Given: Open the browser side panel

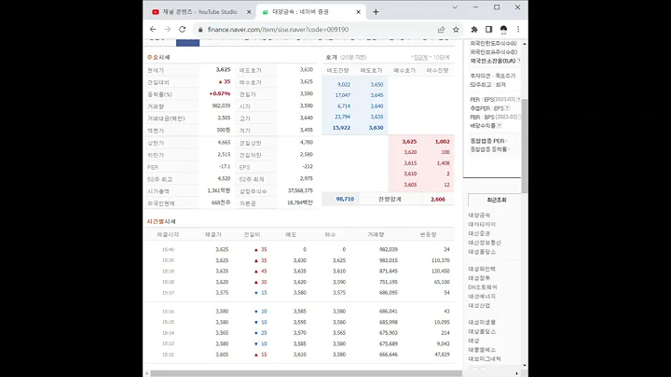Looking at the screenshot, I should pos(488,30).
